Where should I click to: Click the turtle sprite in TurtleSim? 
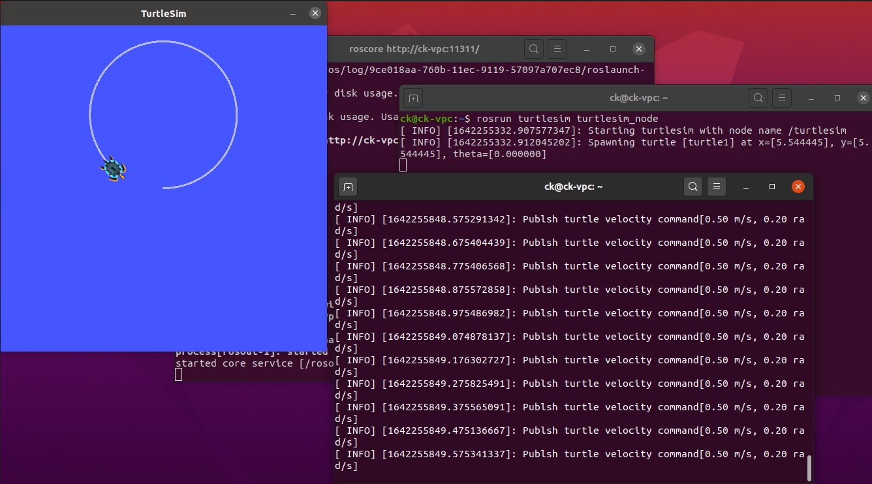point(113,169)
